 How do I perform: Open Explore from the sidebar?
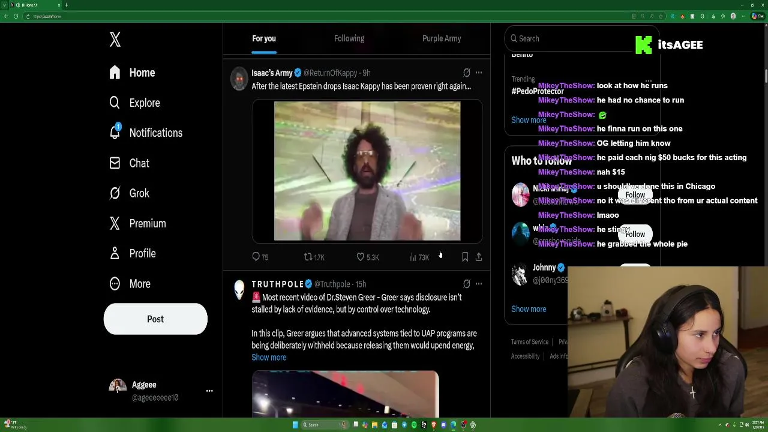point(134,103)
